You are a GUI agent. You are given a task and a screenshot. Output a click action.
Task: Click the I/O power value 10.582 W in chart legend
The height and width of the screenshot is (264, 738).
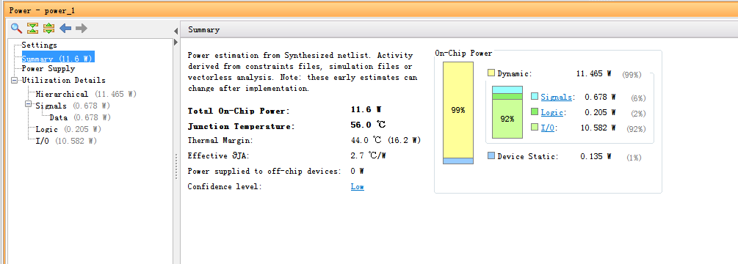click(x=598, y=128)
